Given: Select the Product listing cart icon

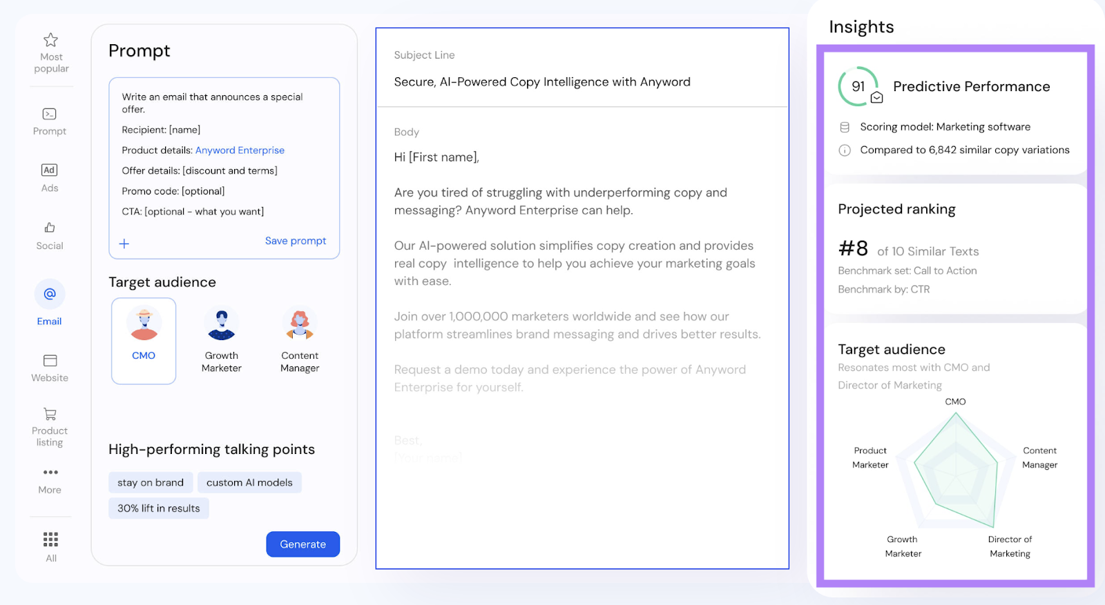Looking at the screenshot, I should click(50, 414).
